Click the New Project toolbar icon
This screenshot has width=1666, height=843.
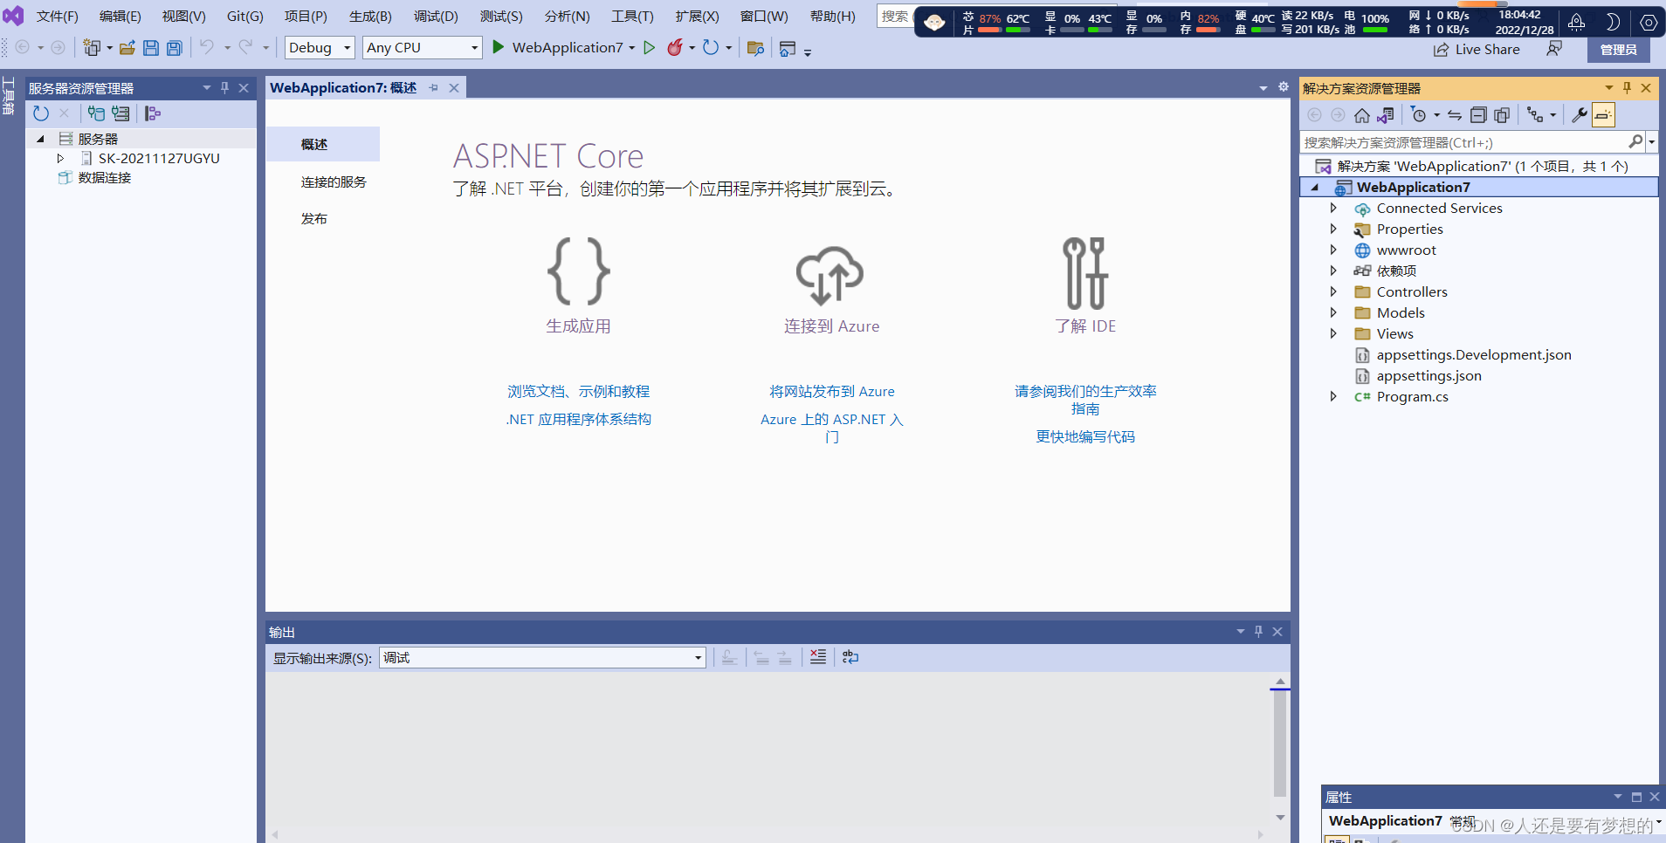92,48
